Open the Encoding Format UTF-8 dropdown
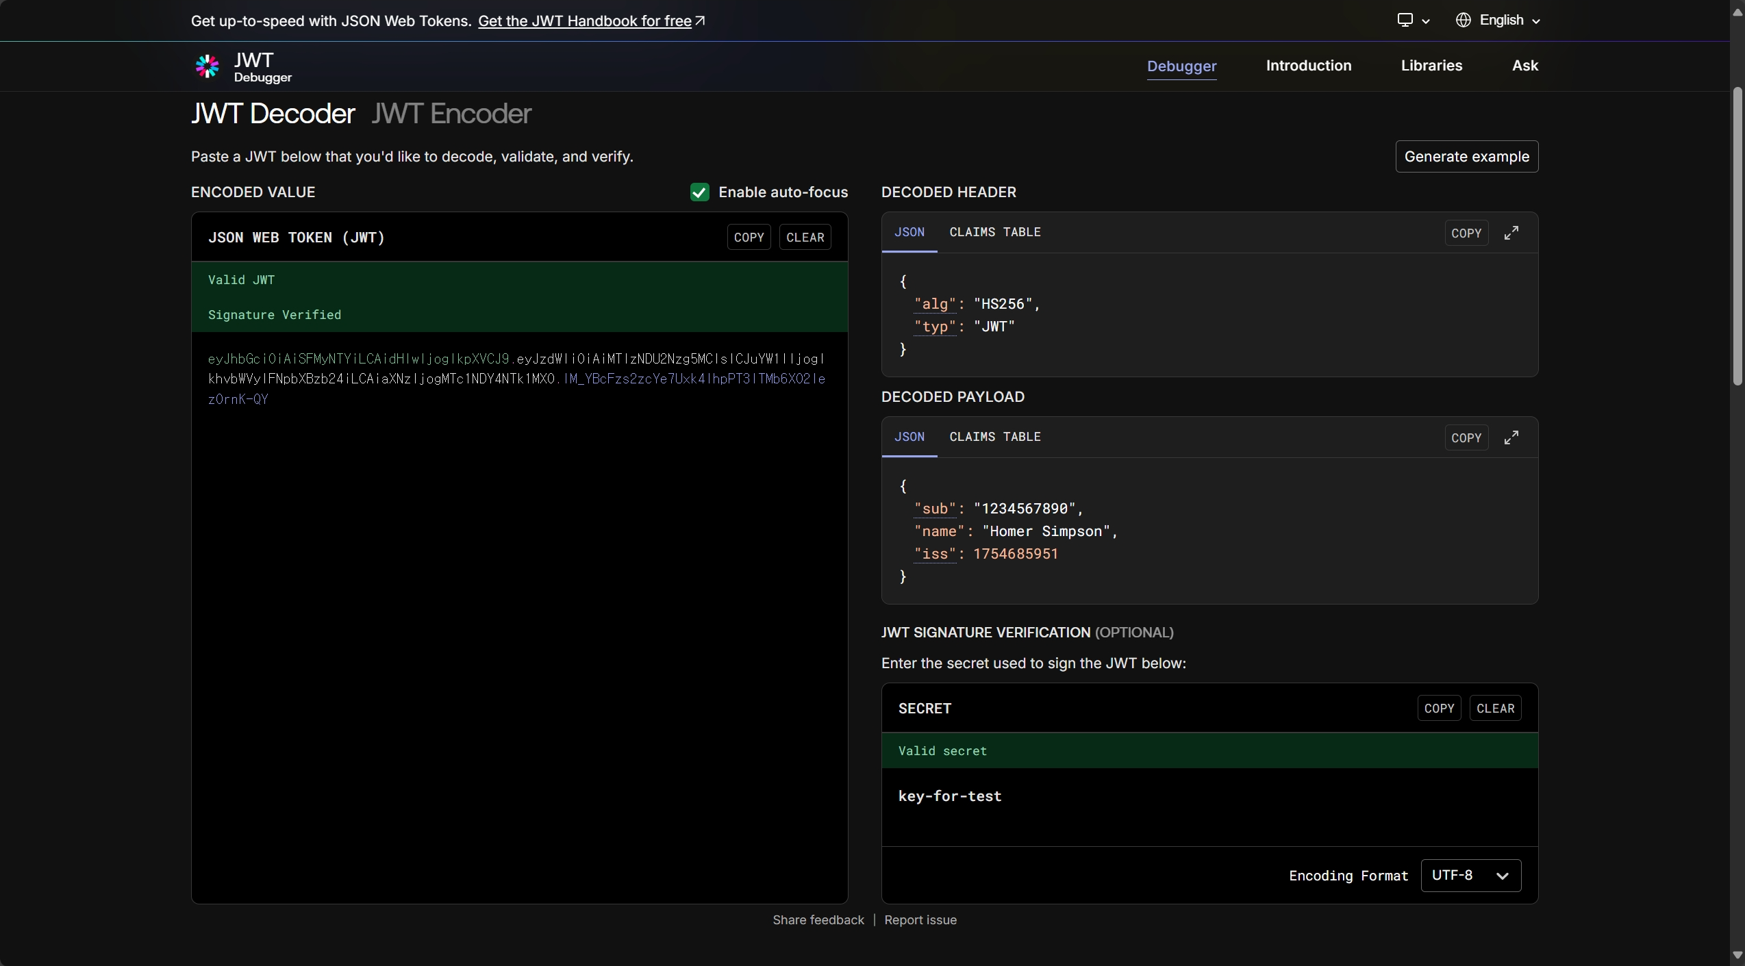This screenshot has width=1745, height=966. 1470,876
